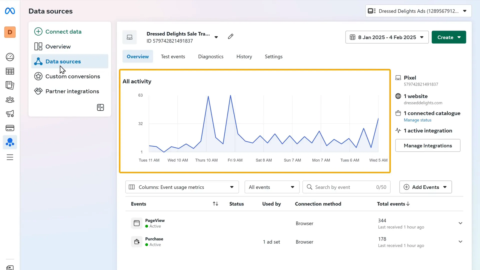Open the dashboard gauge icon in sidebar
480x270 pixels.
(x=10, y=57)
